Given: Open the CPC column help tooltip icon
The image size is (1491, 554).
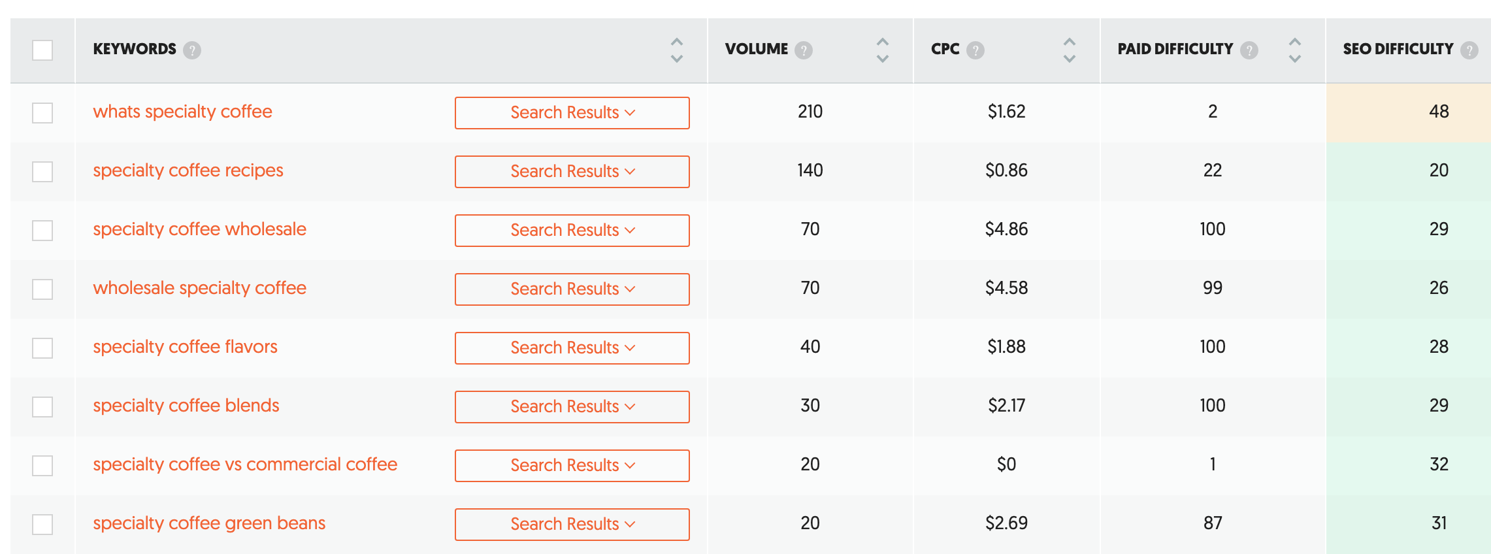Looking at the screenshot, I should coord(975,50).
